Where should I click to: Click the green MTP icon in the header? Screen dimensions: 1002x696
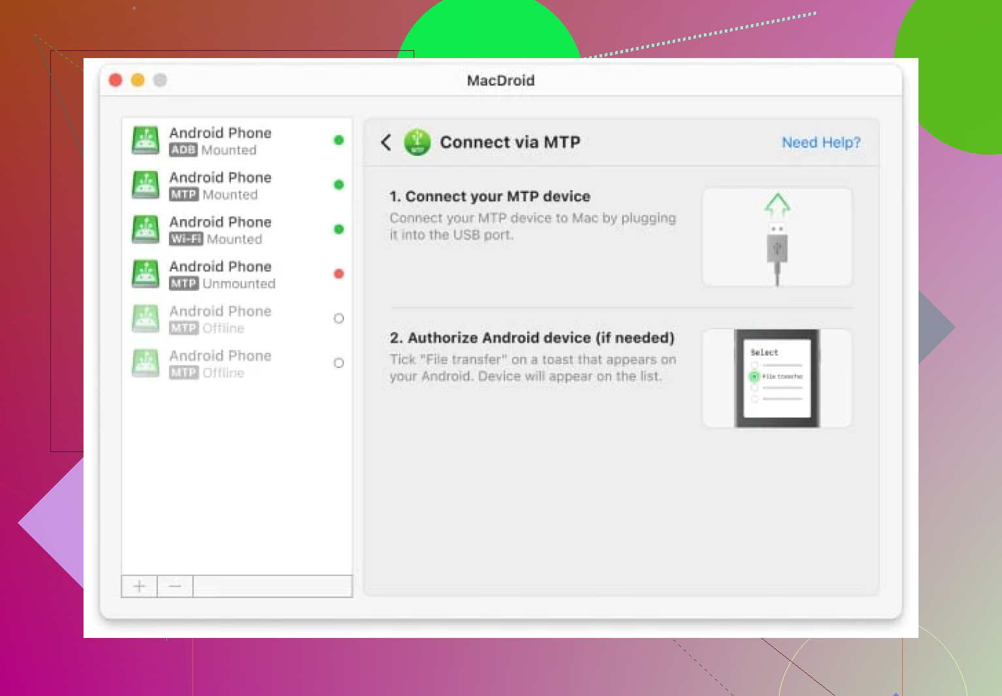point(417,142)
